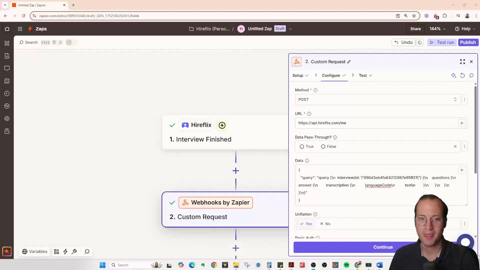Open the comments icon in sidebar
The height and width of the screenshot is (270, 480).
click(x=7, y=68)
